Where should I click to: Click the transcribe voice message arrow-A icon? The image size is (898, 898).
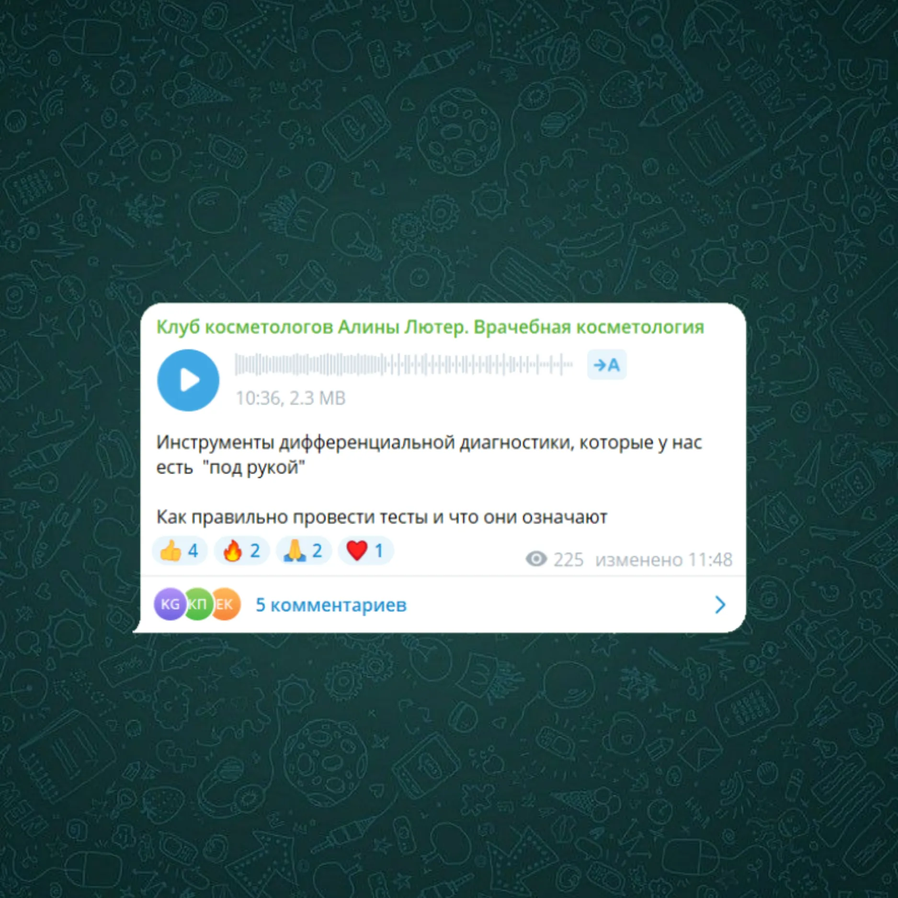point(607,365)
